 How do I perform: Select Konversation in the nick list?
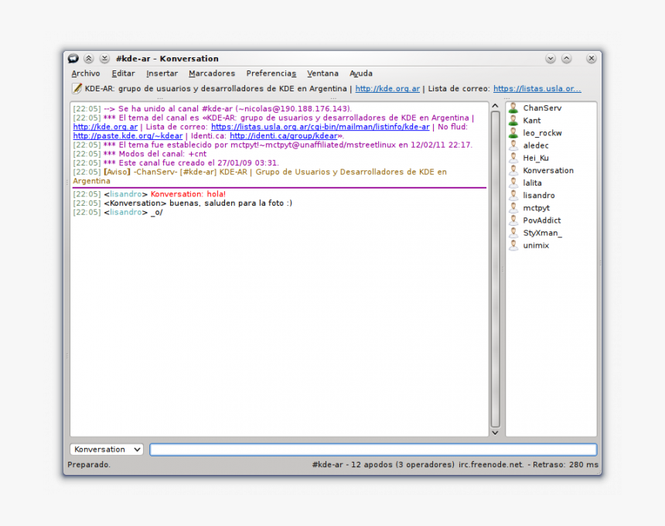point(548,170)
